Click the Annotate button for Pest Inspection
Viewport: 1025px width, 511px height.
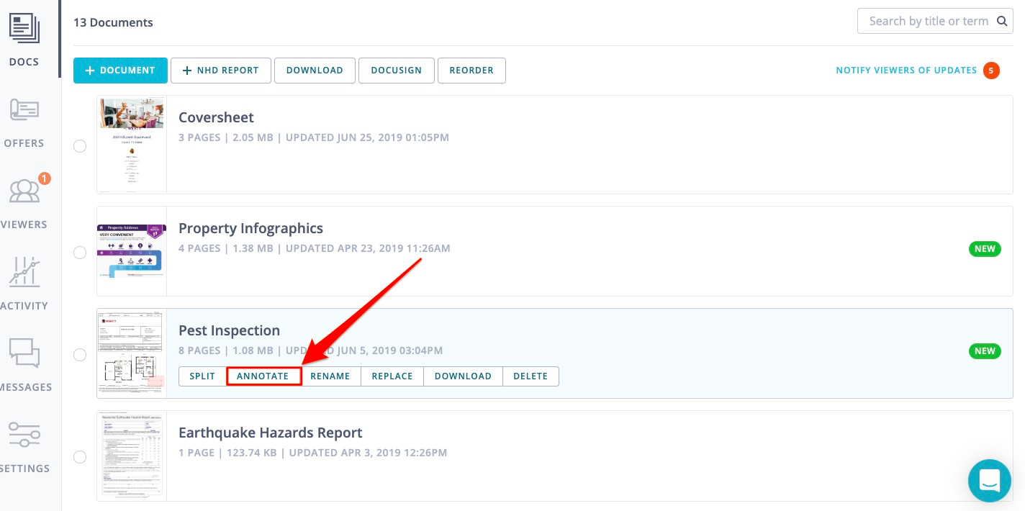click(x=263, y=376)
